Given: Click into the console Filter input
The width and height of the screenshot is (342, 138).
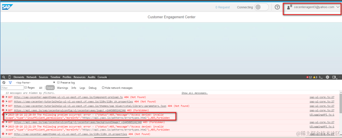Looking at the screenshot, I should coord(12,88).
